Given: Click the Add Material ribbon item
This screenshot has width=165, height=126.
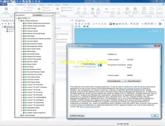Looking at the screenshot, I should 67,11.
